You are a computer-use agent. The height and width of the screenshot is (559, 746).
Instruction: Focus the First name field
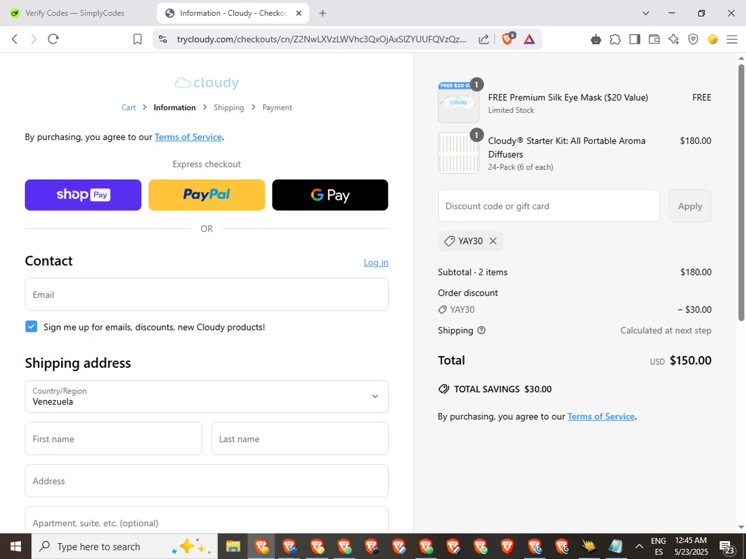coord(113,439)
